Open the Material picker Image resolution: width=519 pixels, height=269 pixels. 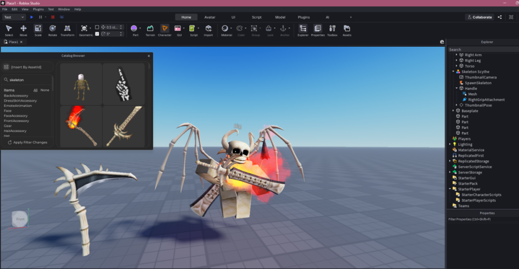pyautogui.click(x=225, y=29)
